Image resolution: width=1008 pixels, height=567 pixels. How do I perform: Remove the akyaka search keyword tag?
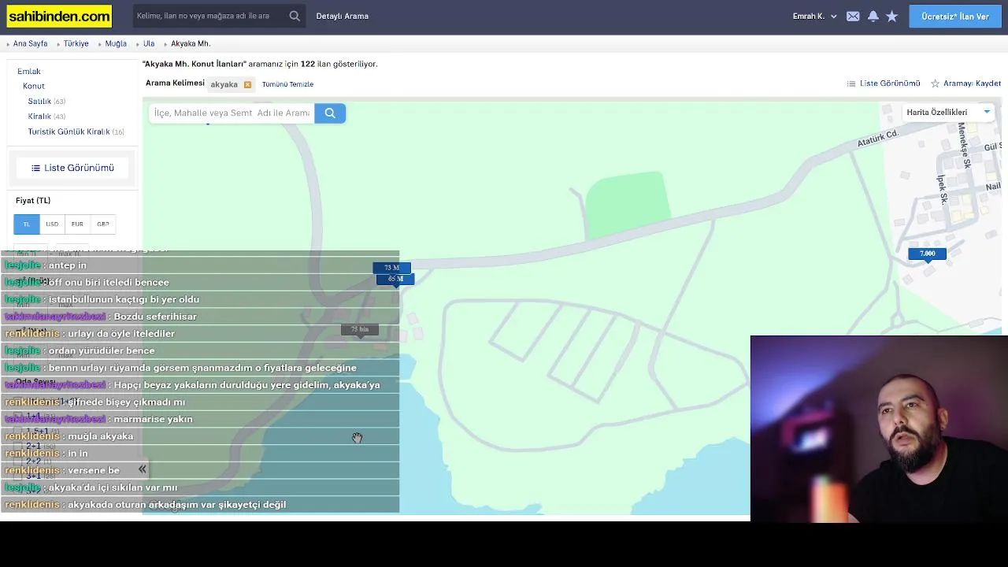[x=247, y=84]
